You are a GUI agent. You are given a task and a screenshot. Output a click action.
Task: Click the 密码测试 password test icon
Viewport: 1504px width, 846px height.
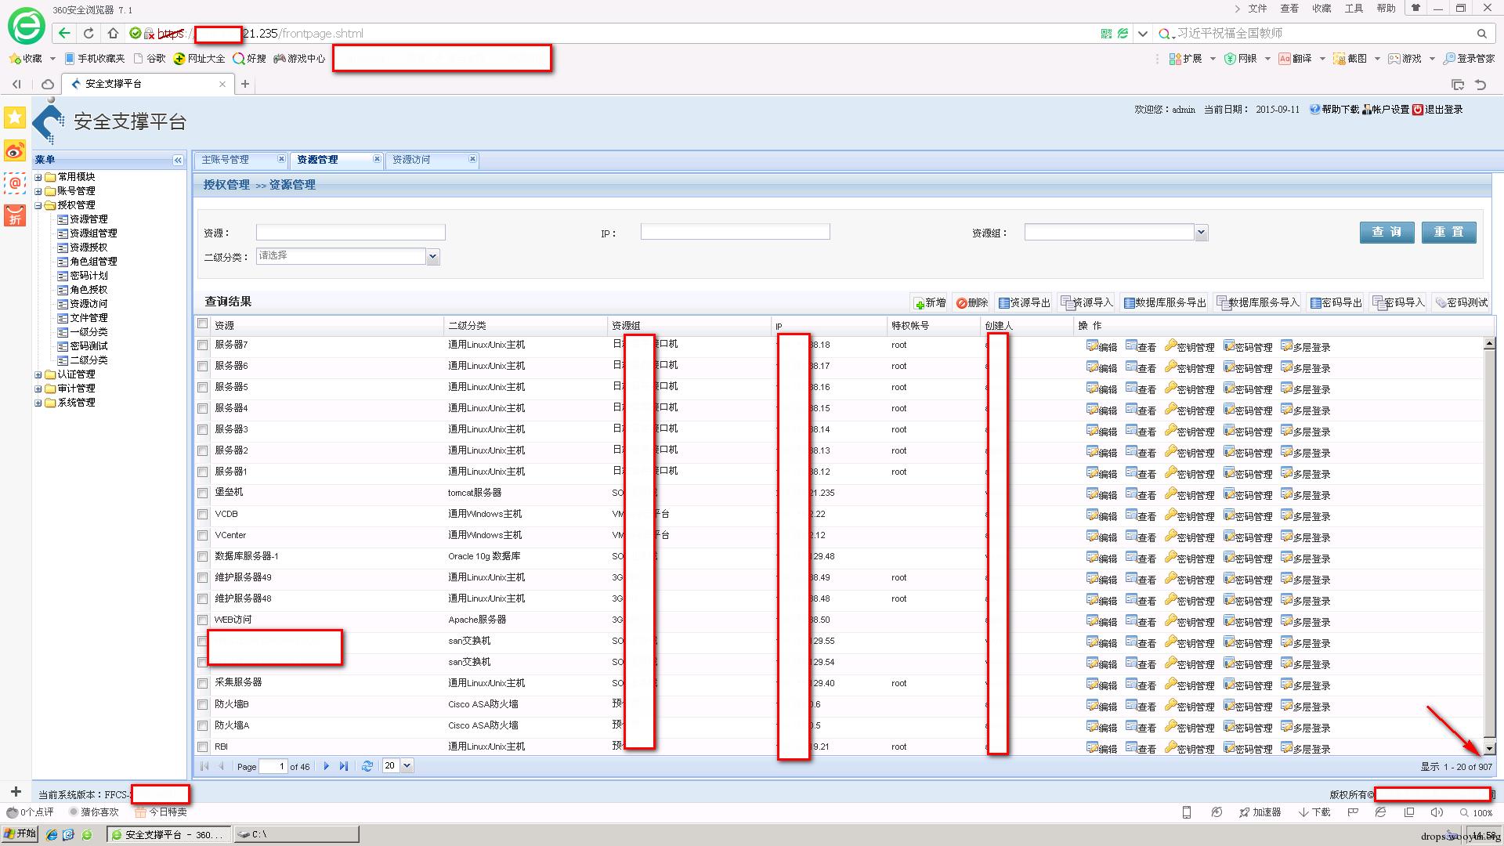[x=1441, y=303]
